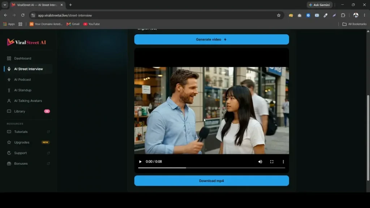
Task: Open the Chrome three-dot menu
Action: coord(364,15)
